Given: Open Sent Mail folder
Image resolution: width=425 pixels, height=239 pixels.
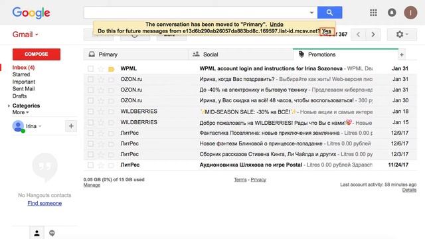Looking at the screenshot, I should click(x=23, y=89).
